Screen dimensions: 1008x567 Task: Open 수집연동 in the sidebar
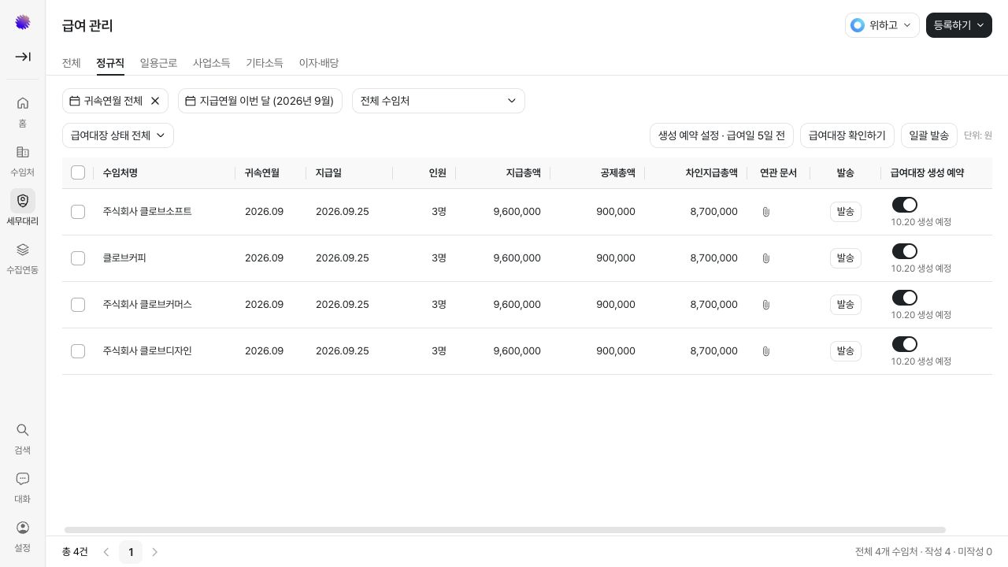(x=23, y=258)
